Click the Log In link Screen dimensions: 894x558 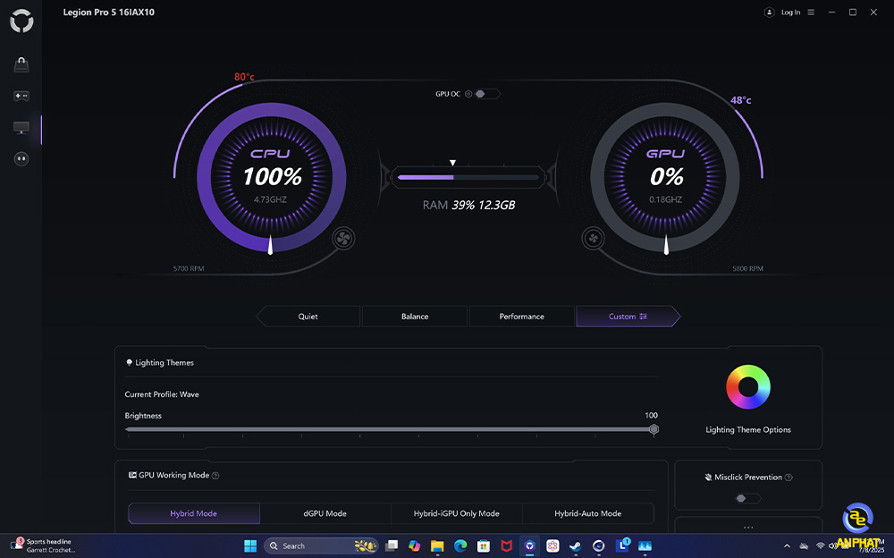[x=790, y=12]
